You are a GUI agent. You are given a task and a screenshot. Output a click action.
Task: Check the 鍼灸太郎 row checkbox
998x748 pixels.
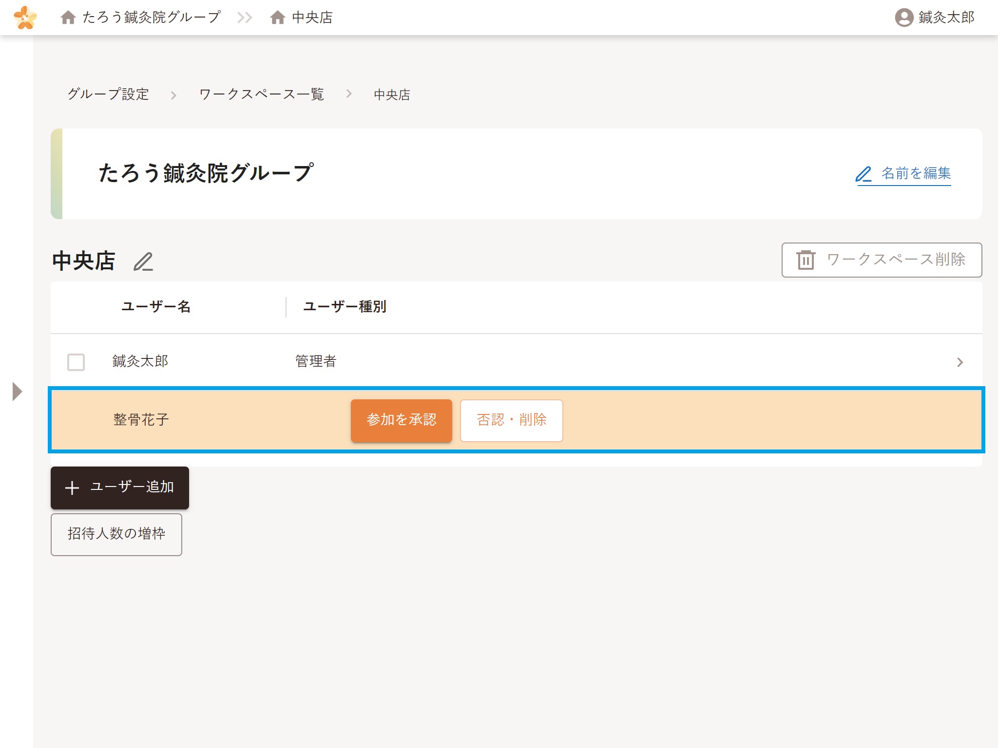click(x=76, y=362)
